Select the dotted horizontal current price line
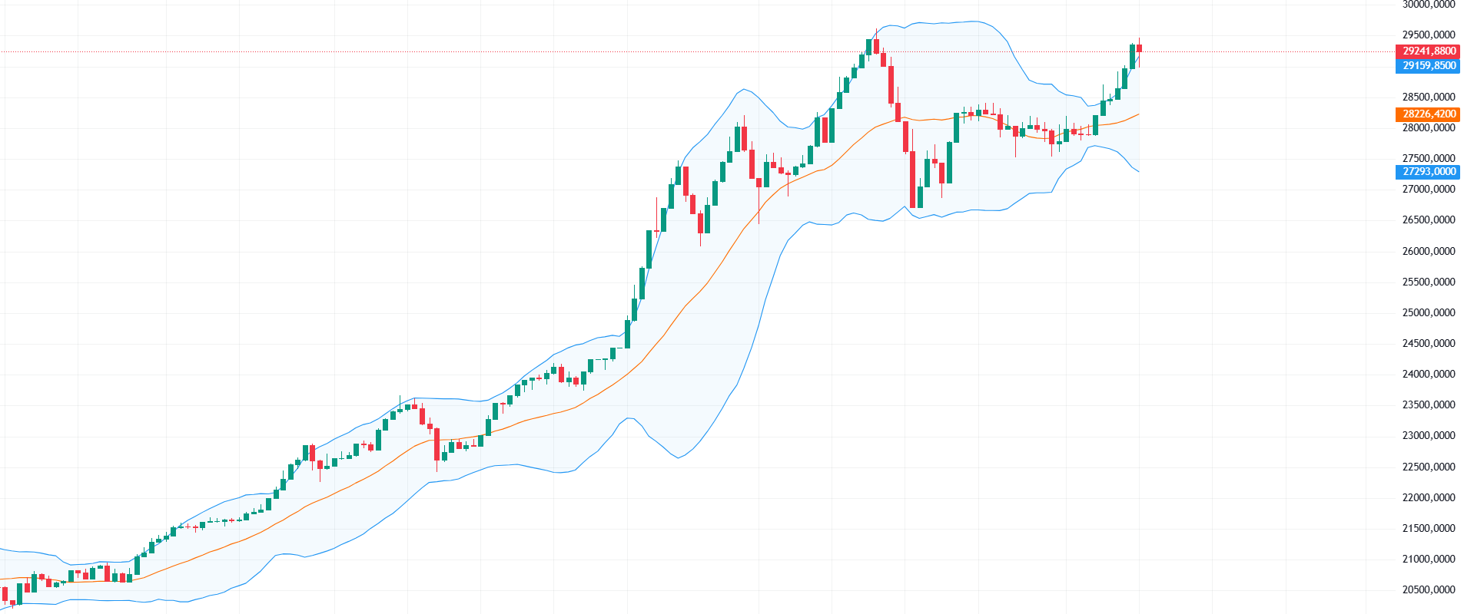This screenshot has height=614, width=1464. (x=538, y=52)
